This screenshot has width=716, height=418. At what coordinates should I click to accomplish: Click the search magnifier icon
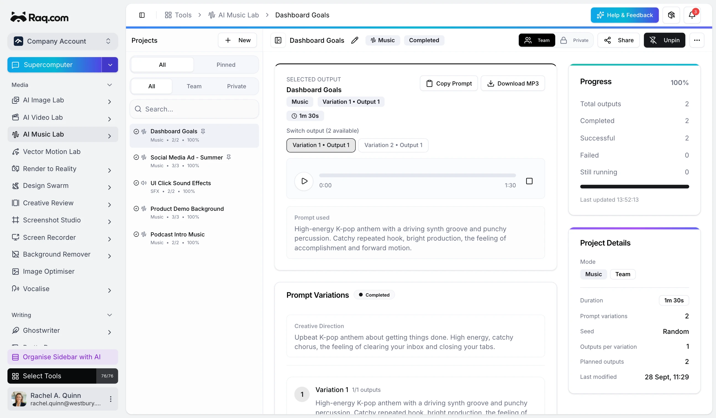pyautogui.click(x=138, y=109)
